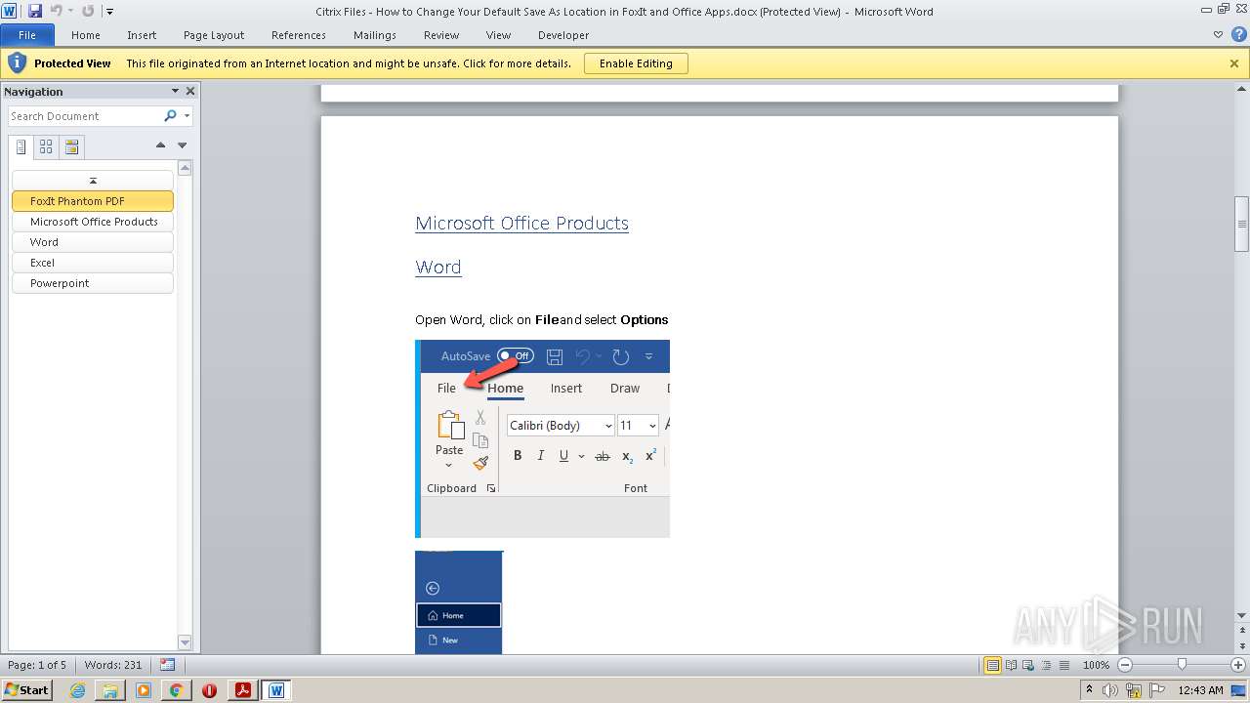The width and height of the screenshot is (1250, 703).
Task: Close the Navigation pane
Action: click(190, 91)
